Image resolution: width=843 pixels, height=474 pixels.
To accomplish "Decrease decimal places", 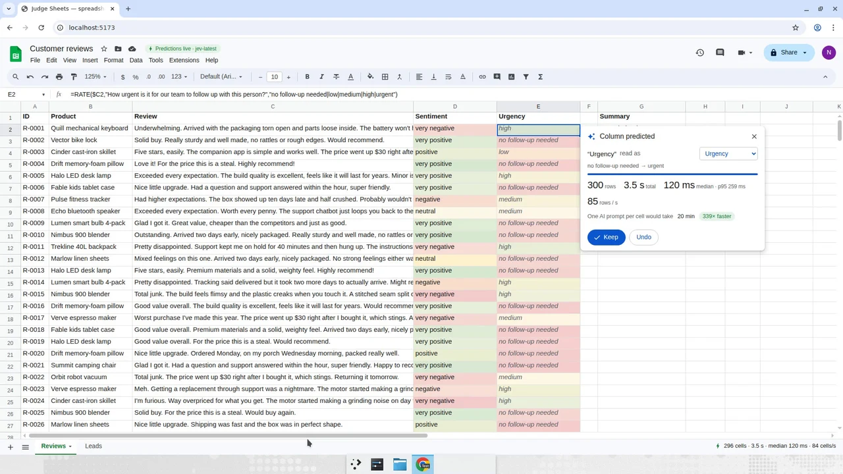I will pos(148,77).
